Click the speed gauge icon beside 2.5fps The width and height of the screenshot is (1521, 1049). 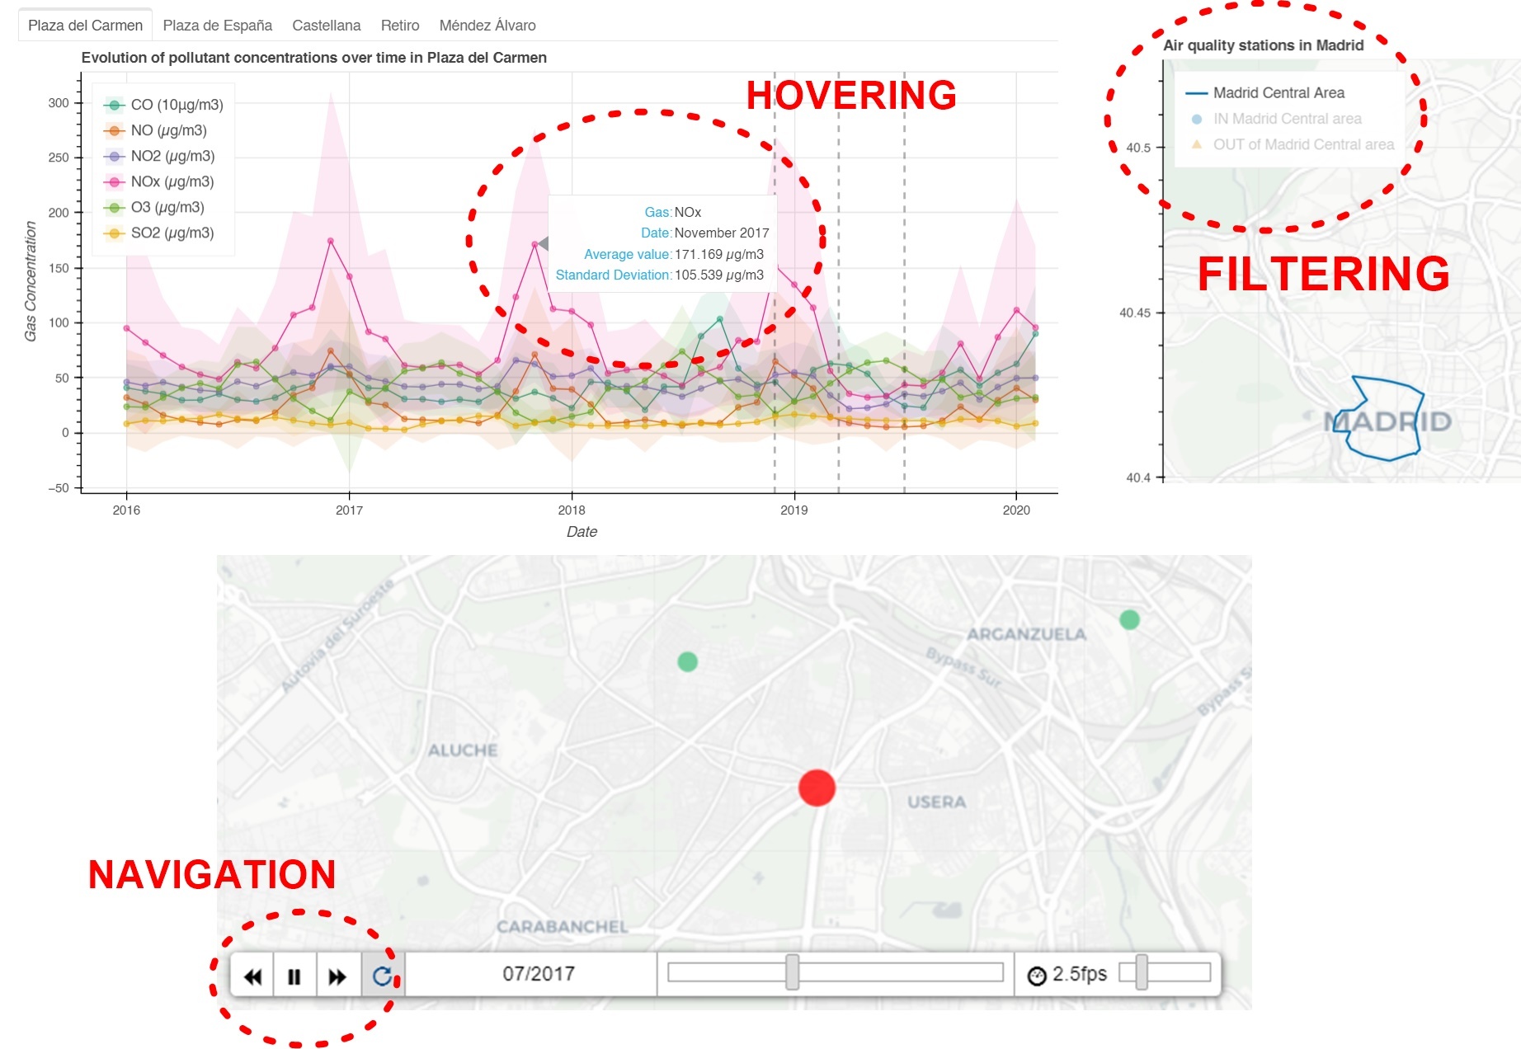(1037, 976)
